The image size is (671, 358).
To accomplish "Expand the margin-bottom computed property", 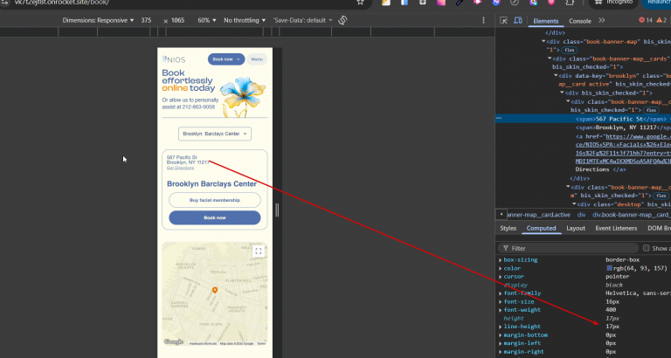I will pyautogui.click(x=501, y=335).
